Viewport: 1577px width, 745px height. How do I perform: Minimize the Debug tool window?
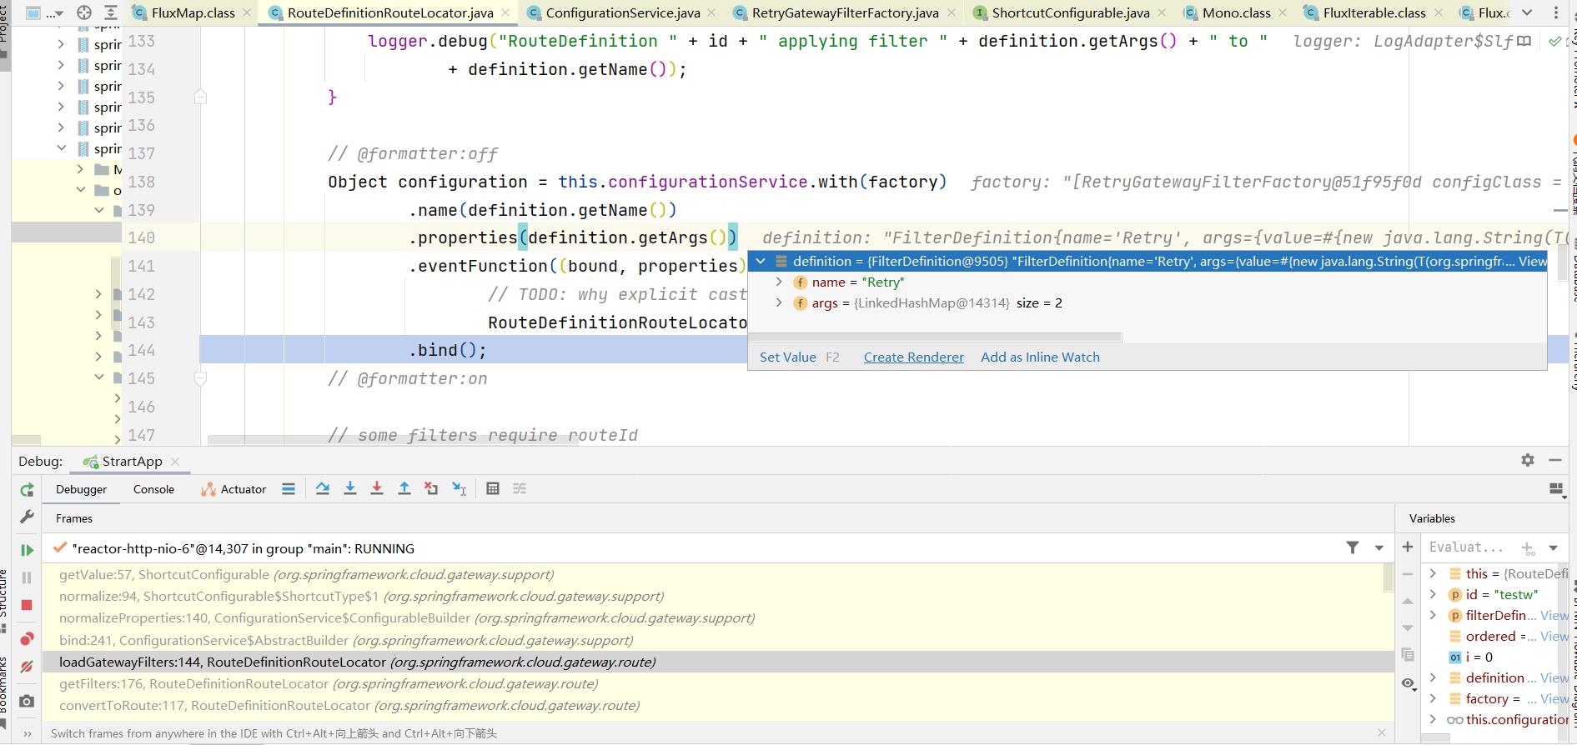coord(1555,460)
